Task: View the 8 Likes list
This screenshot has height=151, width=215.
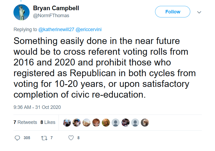Action: point(48,122)
